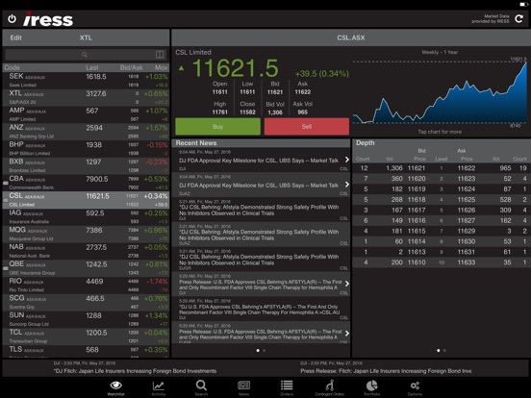Select MQG Macquarie Group row

click(x=86, y=235)
